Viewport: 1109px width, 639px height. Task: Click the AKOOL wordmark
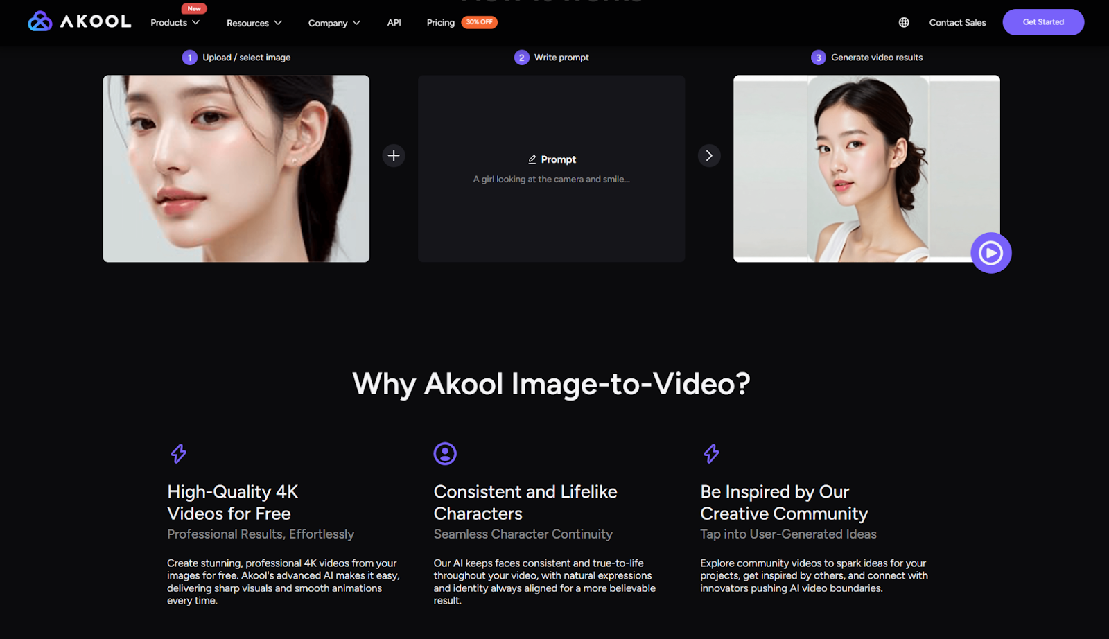click(96, 21)
